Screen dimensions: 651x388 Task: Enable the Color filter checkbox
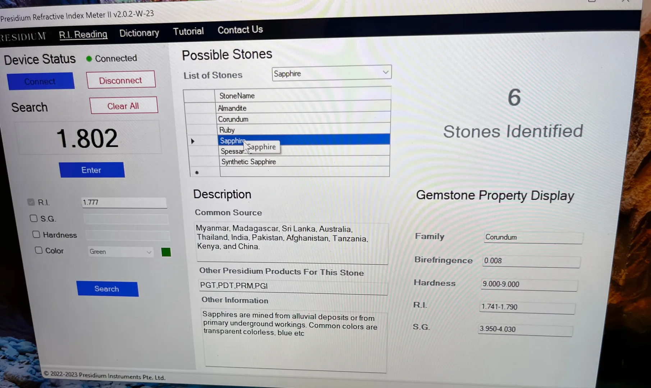coord(38,250)
